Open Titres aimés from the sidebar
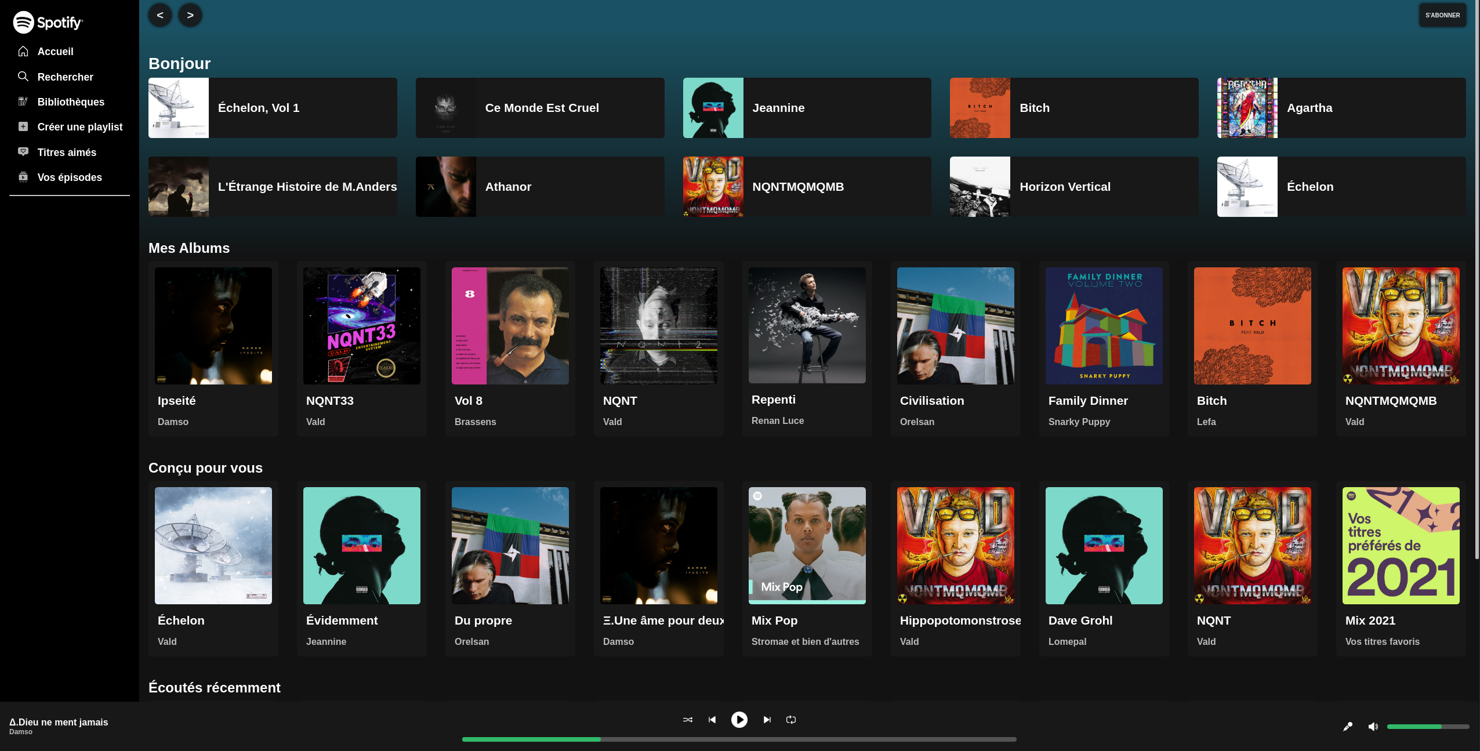 (67, 152)
